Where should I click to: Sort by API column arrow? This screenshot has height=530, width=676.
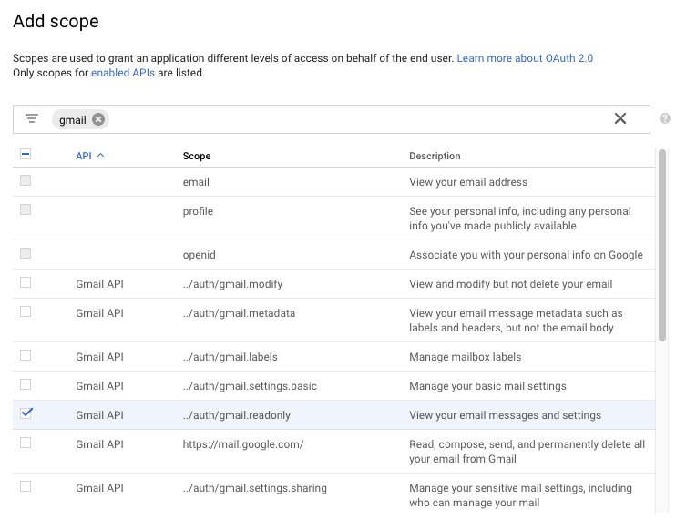pyautogui.click(x=100, y=156)
